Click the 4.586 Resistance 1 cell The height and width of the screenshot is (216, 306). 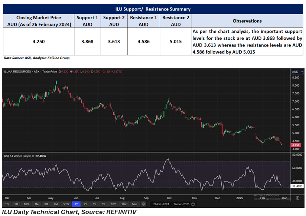(144, 41)
